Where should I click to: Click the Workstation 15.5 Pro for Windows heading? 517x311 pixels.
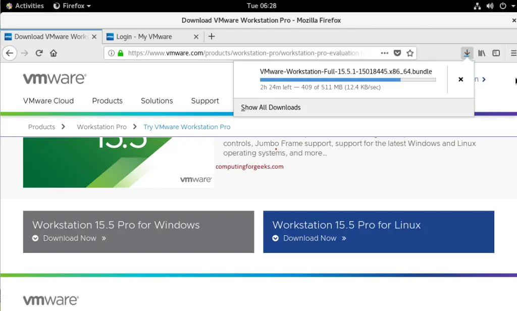tap(116, 225)
